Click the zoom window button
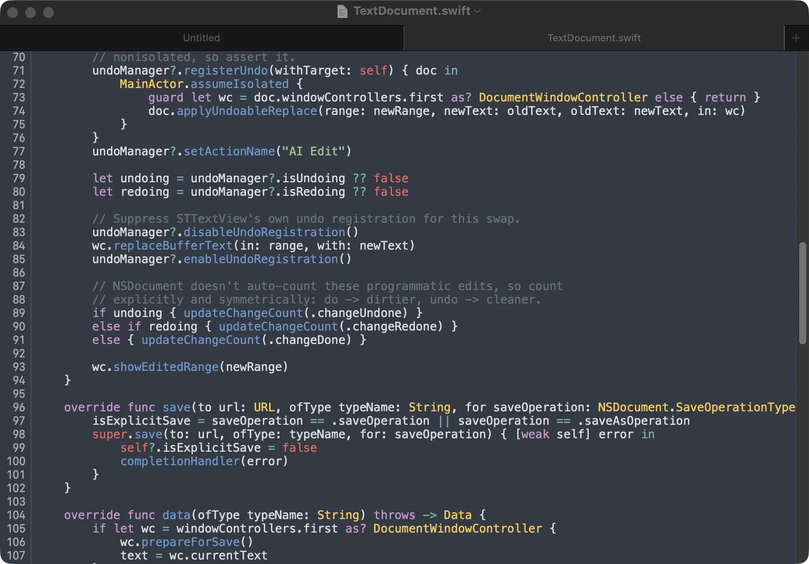809x564 pixels. (x=49, y=13)
